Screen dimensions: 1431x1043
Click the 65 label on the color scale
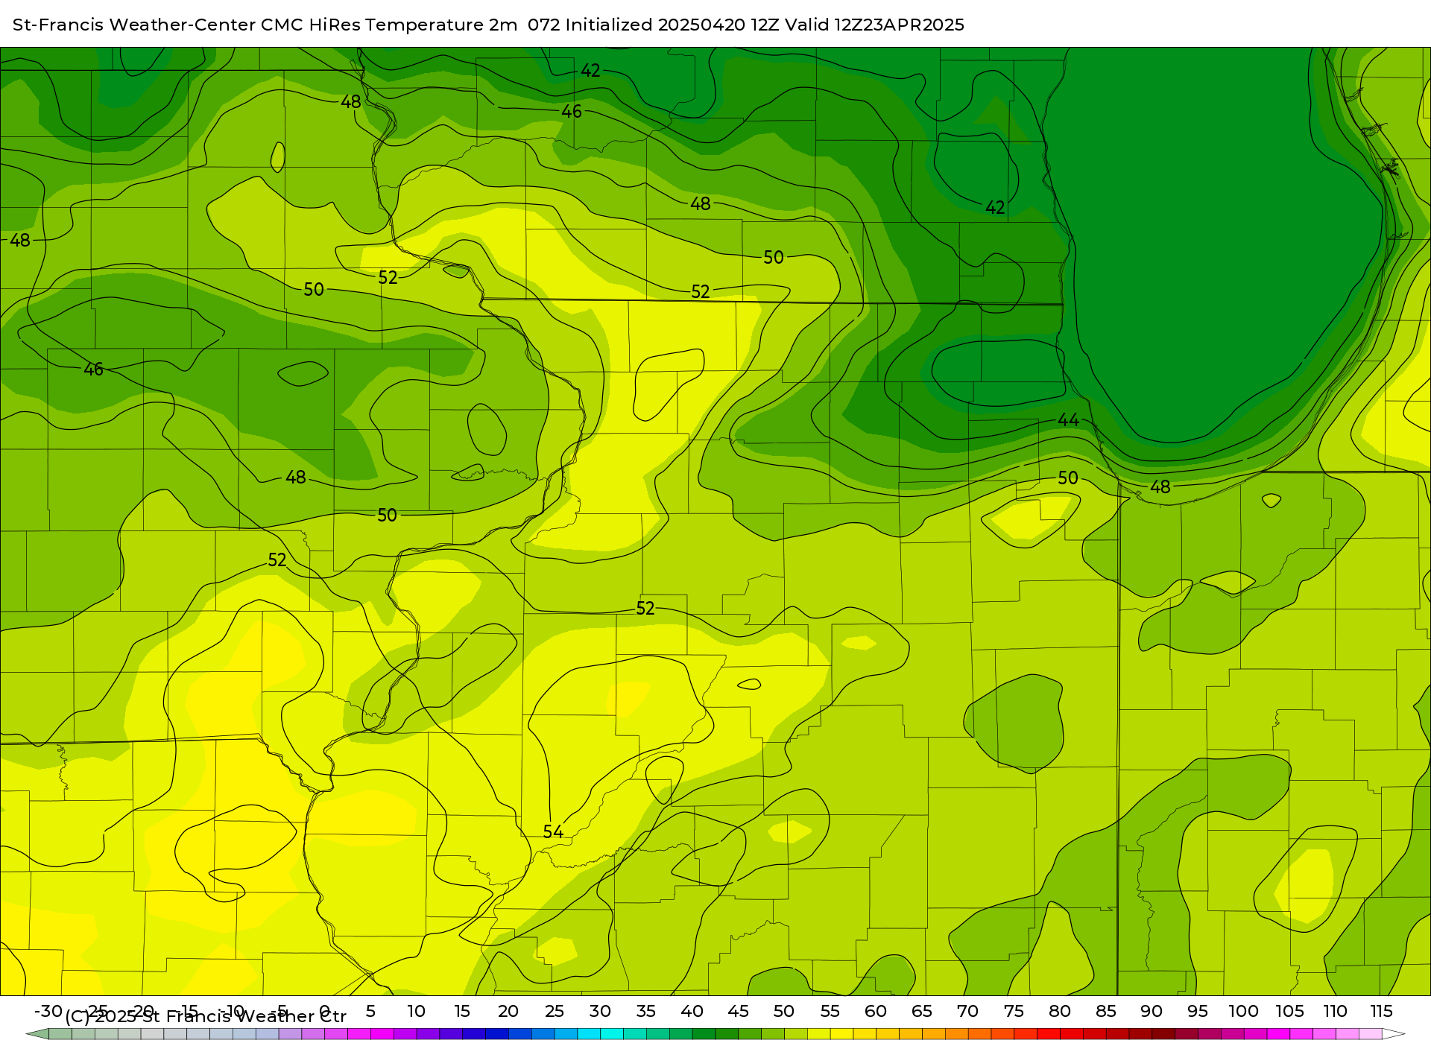coord(922,1011)
